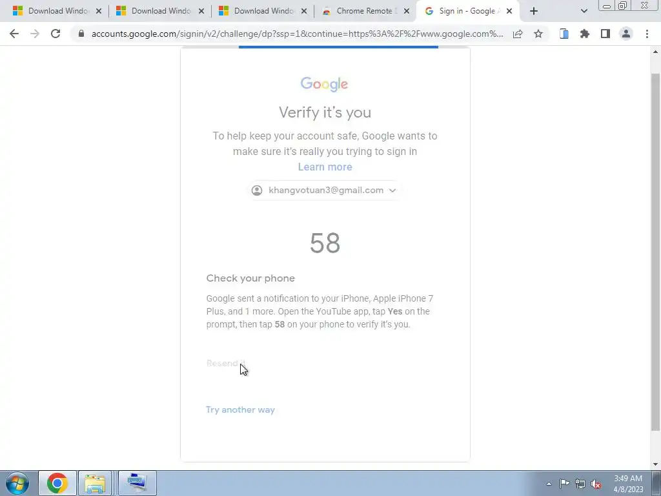Switch to second Download Windows tab

pyautogui.click(x=160, y=11)
